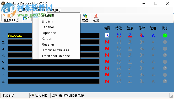Click the AUTO effect icon in row 1
Screen dimensions: 174x99
pos(119,35)
